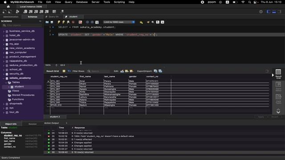Open the Database menu
285x160 pixels.
82,2
